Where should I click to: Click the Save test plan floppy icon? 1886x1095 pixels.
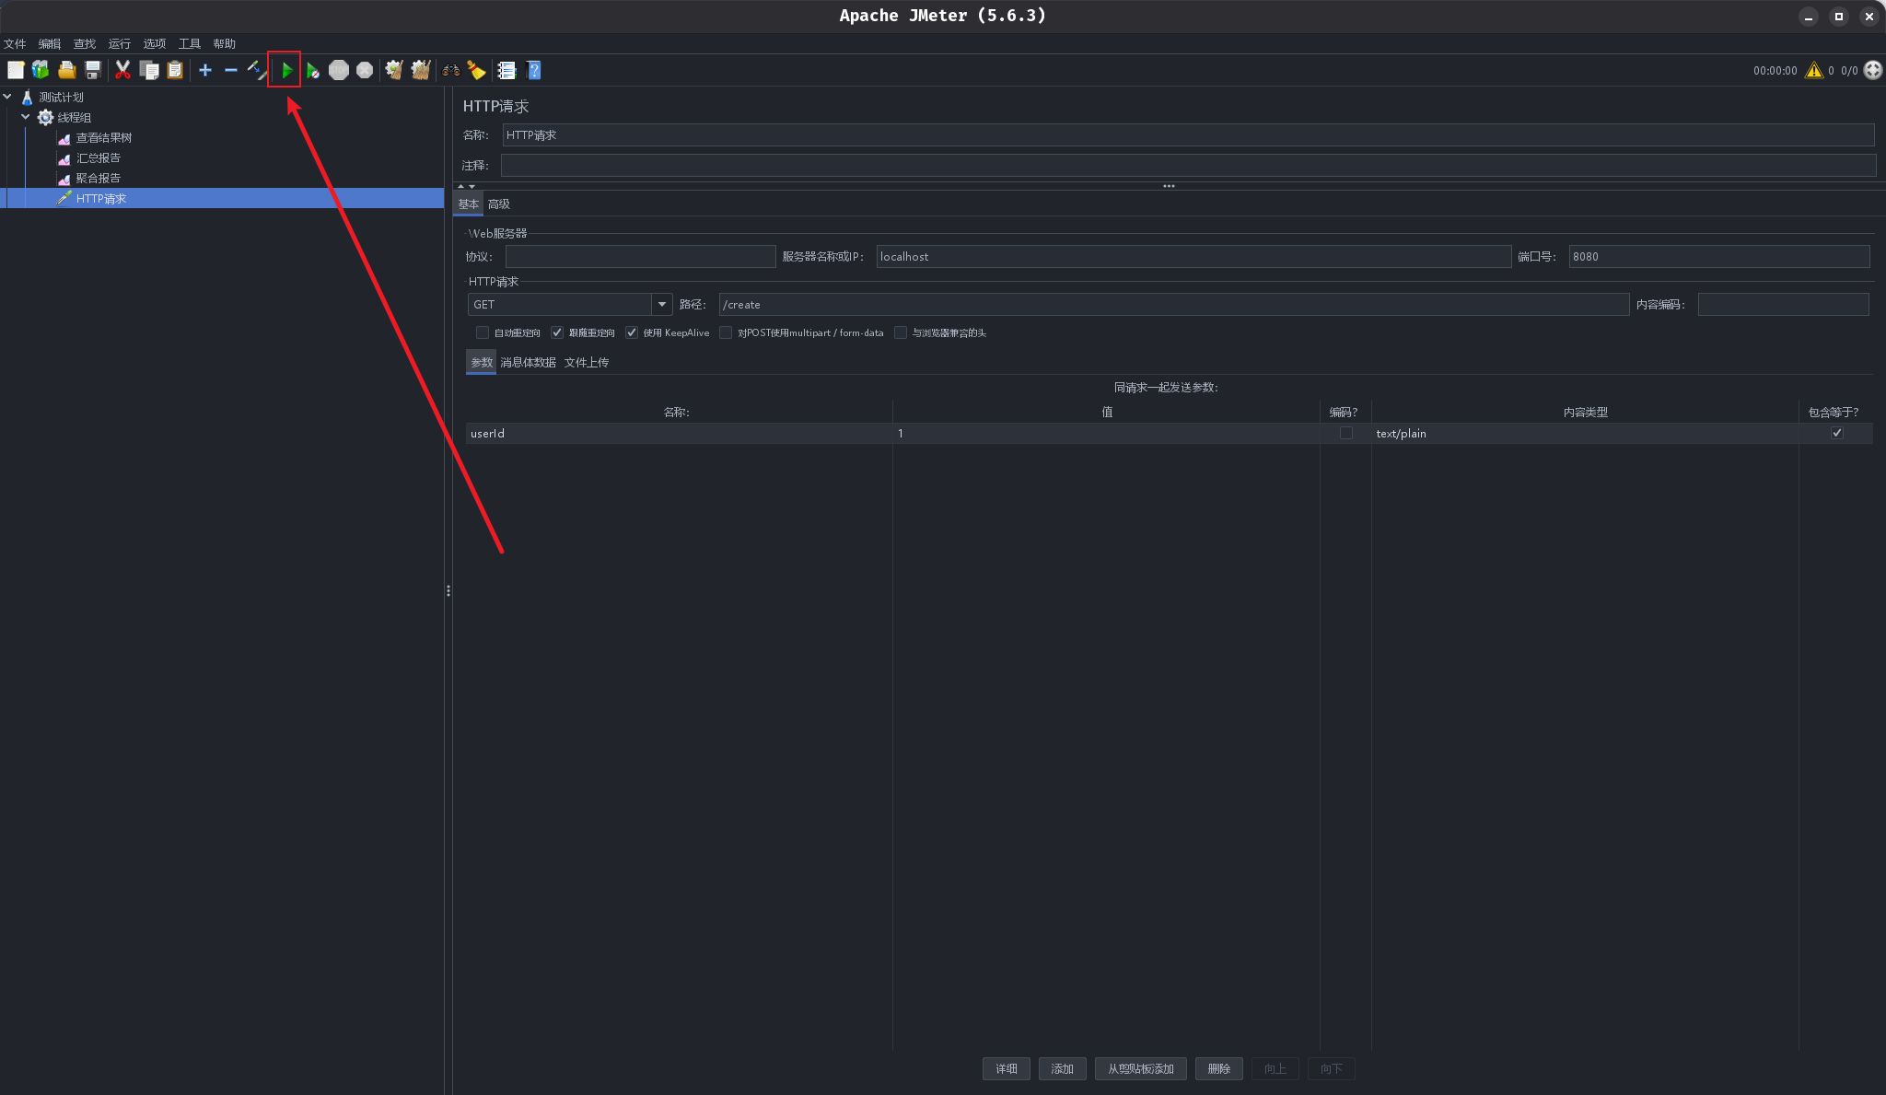click(93, 70)
